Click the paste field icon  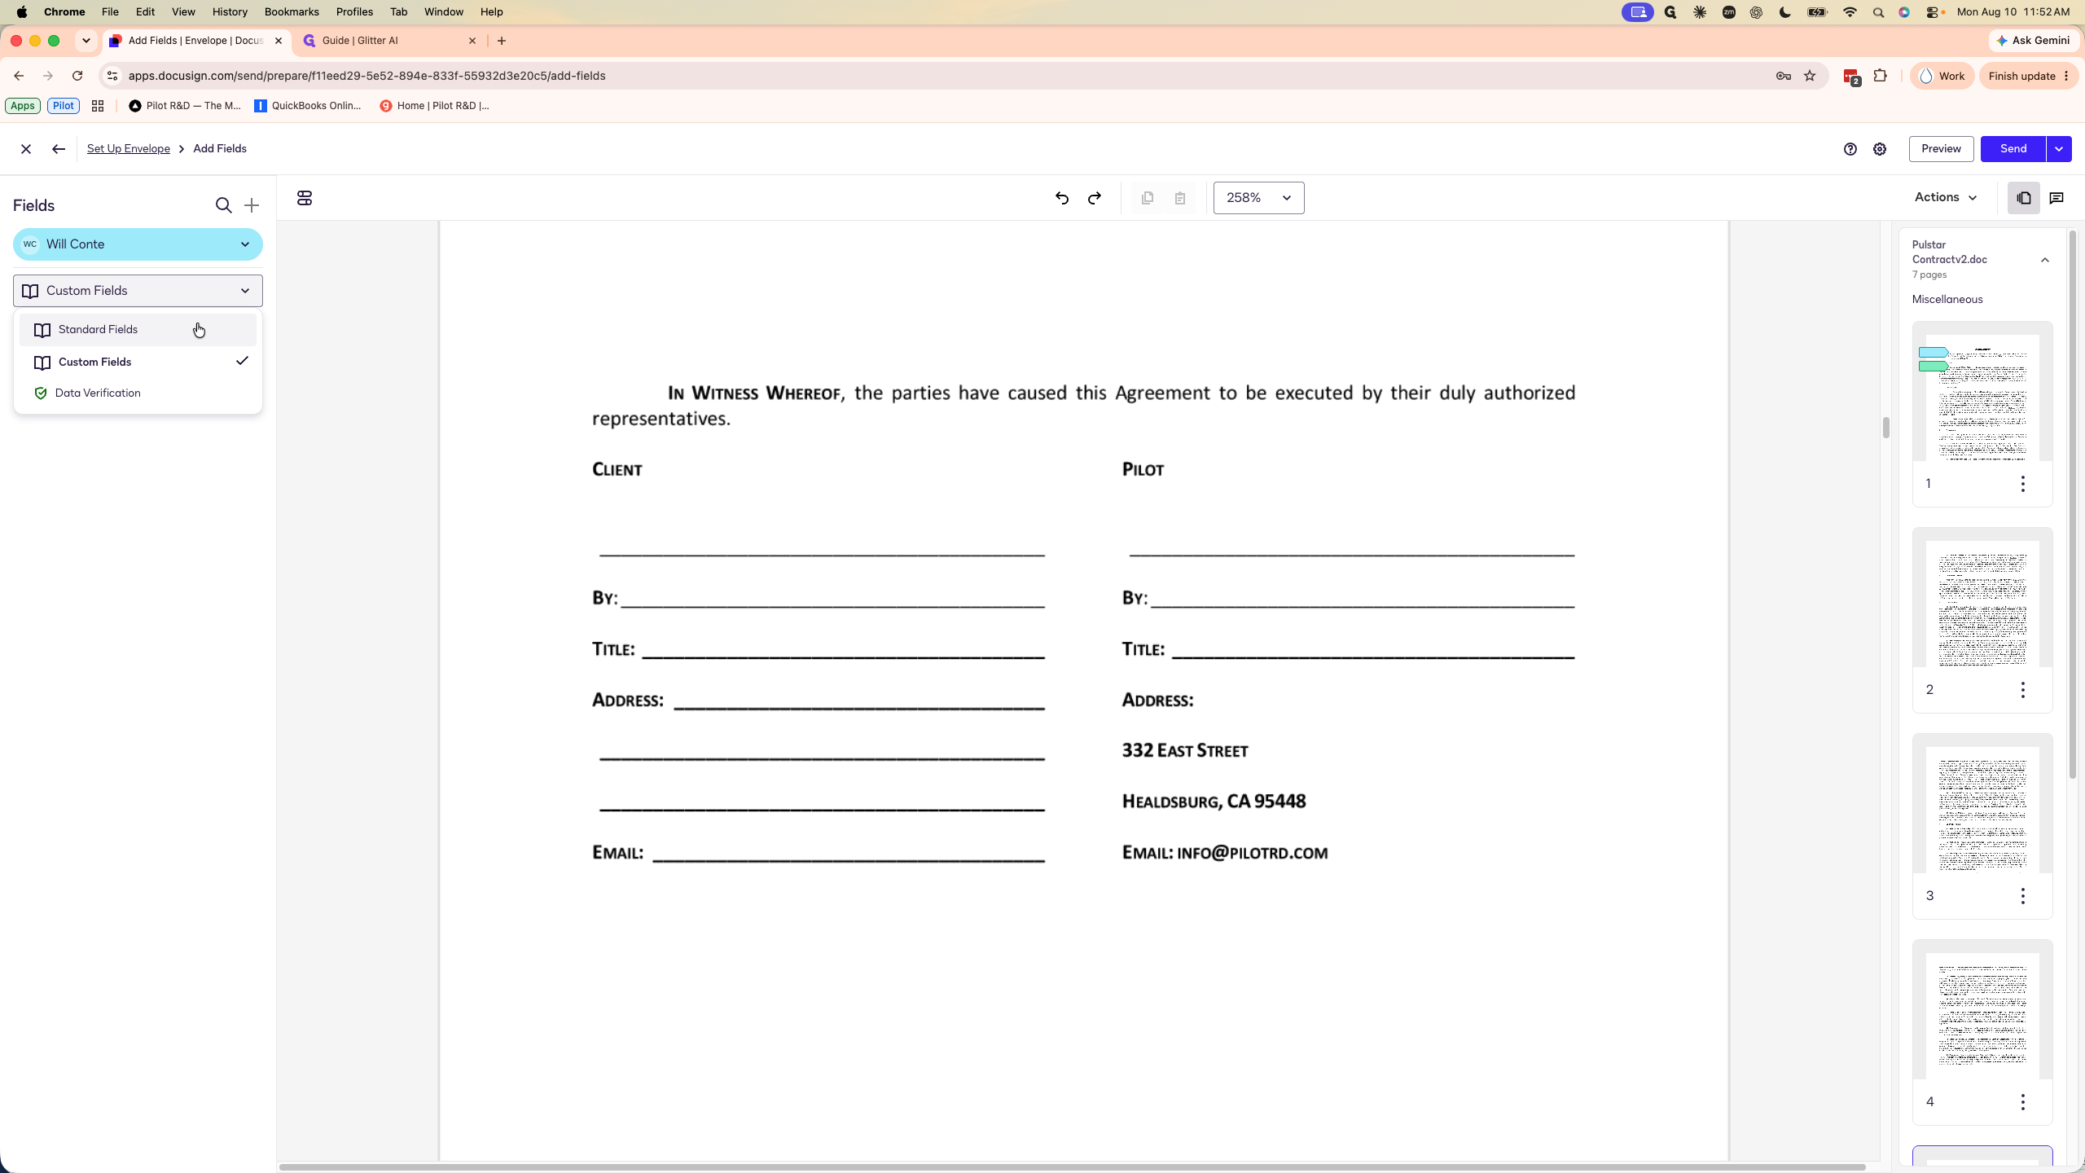point(1180,198)
